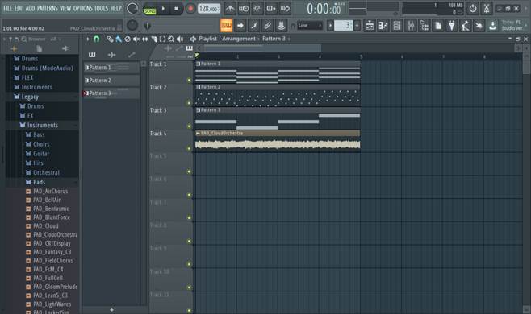531x314 pixels.
Task: Collapse the Pads folder
Action: [x=39, y=182]
